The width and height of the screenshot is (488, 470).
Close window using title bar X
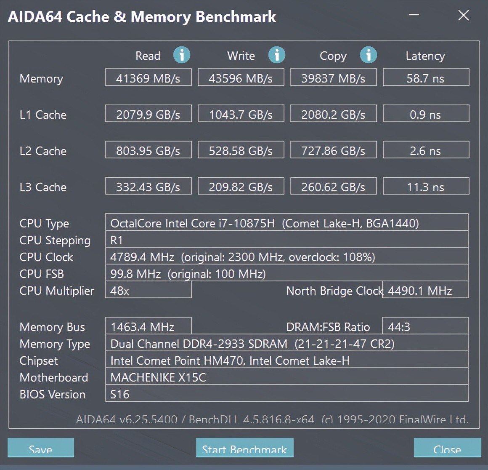pyautogui.click(x=463, y=16)
